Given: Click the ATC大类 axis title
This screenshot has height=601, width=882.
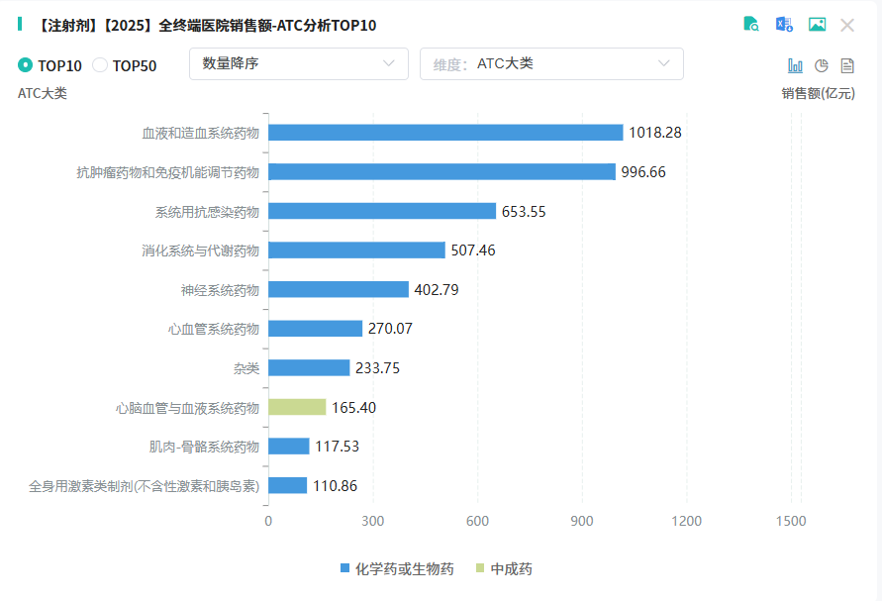Looking at the screenshot, I should 43,93.
